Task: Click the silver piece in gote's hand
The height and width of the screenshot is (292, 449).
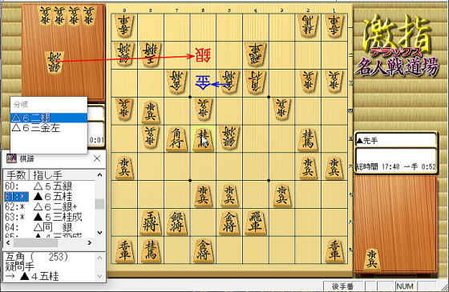Action: pyautogui.click(x=54, y=62)
